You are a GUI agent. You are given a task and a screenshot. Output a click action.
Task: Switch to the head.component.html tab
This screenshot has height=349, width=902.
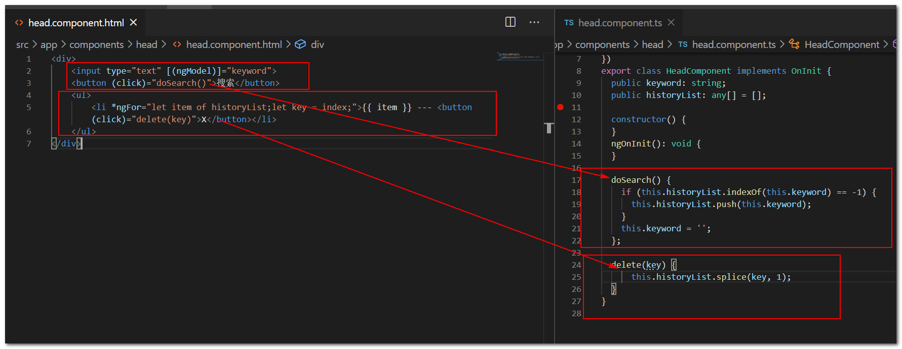point(76,23)
